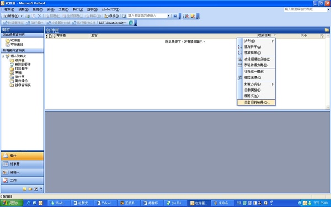Open the 垃圾郵件 folder in the tree
331x207 pixels.
19,68
